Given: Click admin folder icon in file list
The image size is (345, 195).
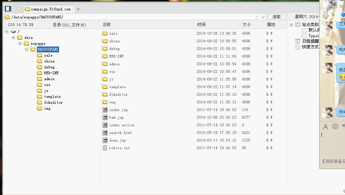Looking at the screenshot, I should [105, 64].
